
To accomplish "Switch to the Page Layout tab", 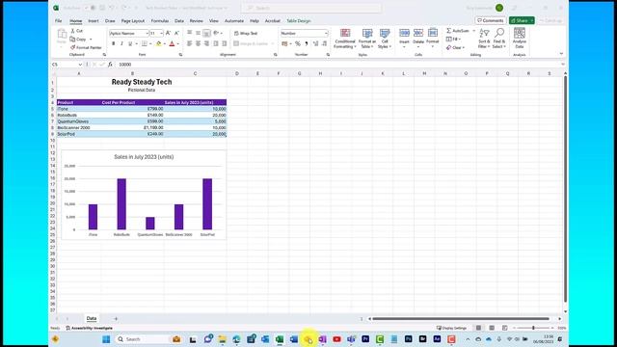I will [133, 21].
